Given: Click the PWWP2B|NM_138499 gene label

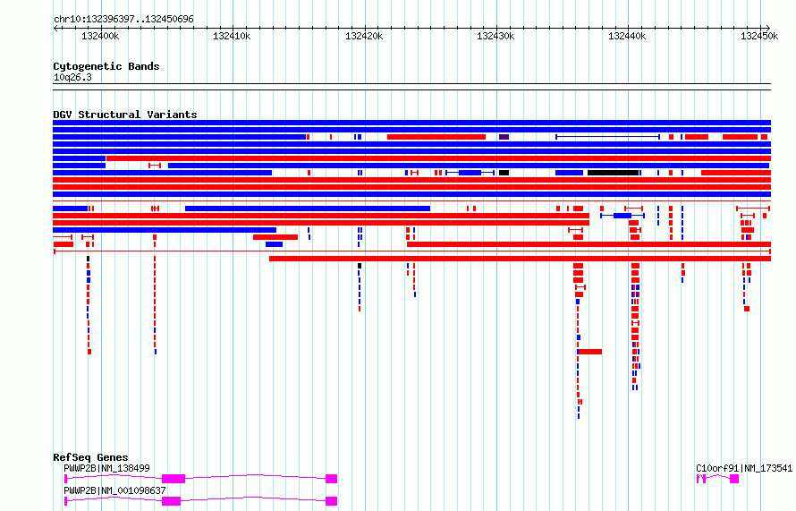Looking at the screenshot, I should [106, 468].
